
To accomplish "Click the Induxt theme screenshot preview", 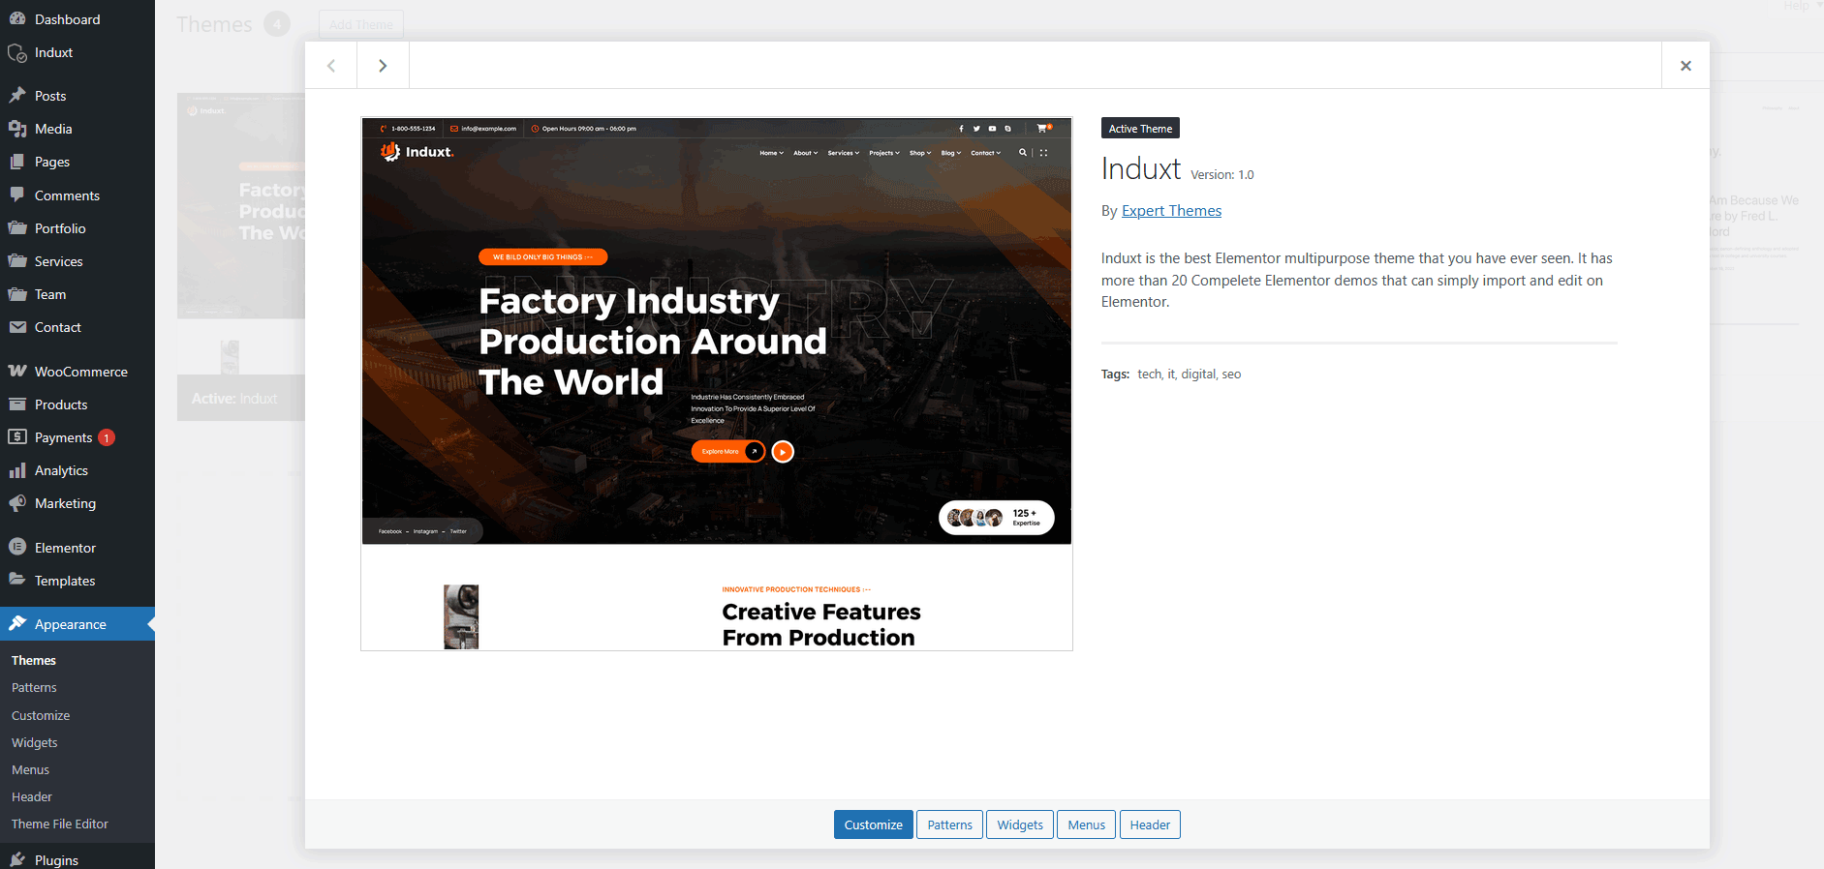I will pyautogui.click(x=717, y=384).
